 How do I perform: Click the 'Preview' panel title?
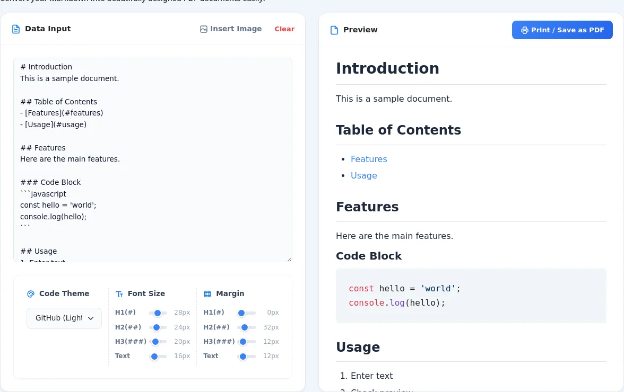point(360,30)
